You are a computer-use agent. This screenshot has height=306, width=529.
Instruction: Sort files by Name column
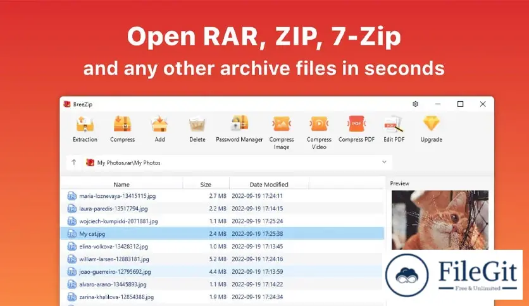tap(121, 185)
